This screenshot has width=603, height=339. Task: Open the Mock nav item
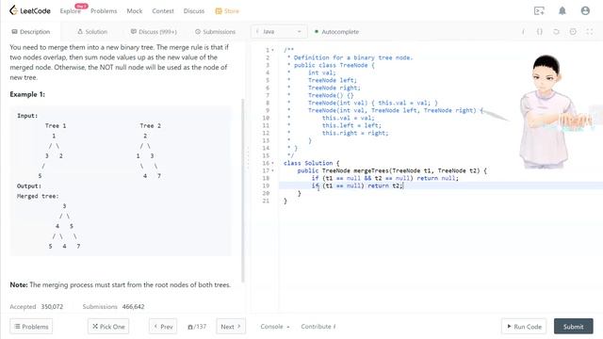click(135, 11)
